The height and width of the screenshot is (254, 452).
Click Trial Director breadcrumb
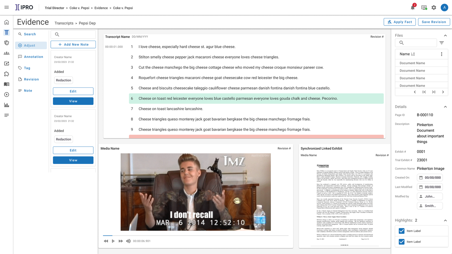point(55,8)
